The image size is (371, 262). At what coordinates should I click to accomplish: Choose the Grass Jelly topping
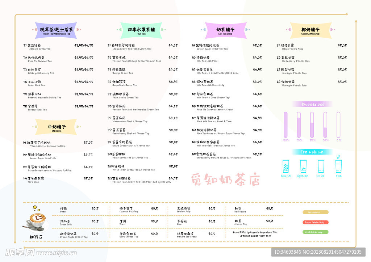pos(79,223)
